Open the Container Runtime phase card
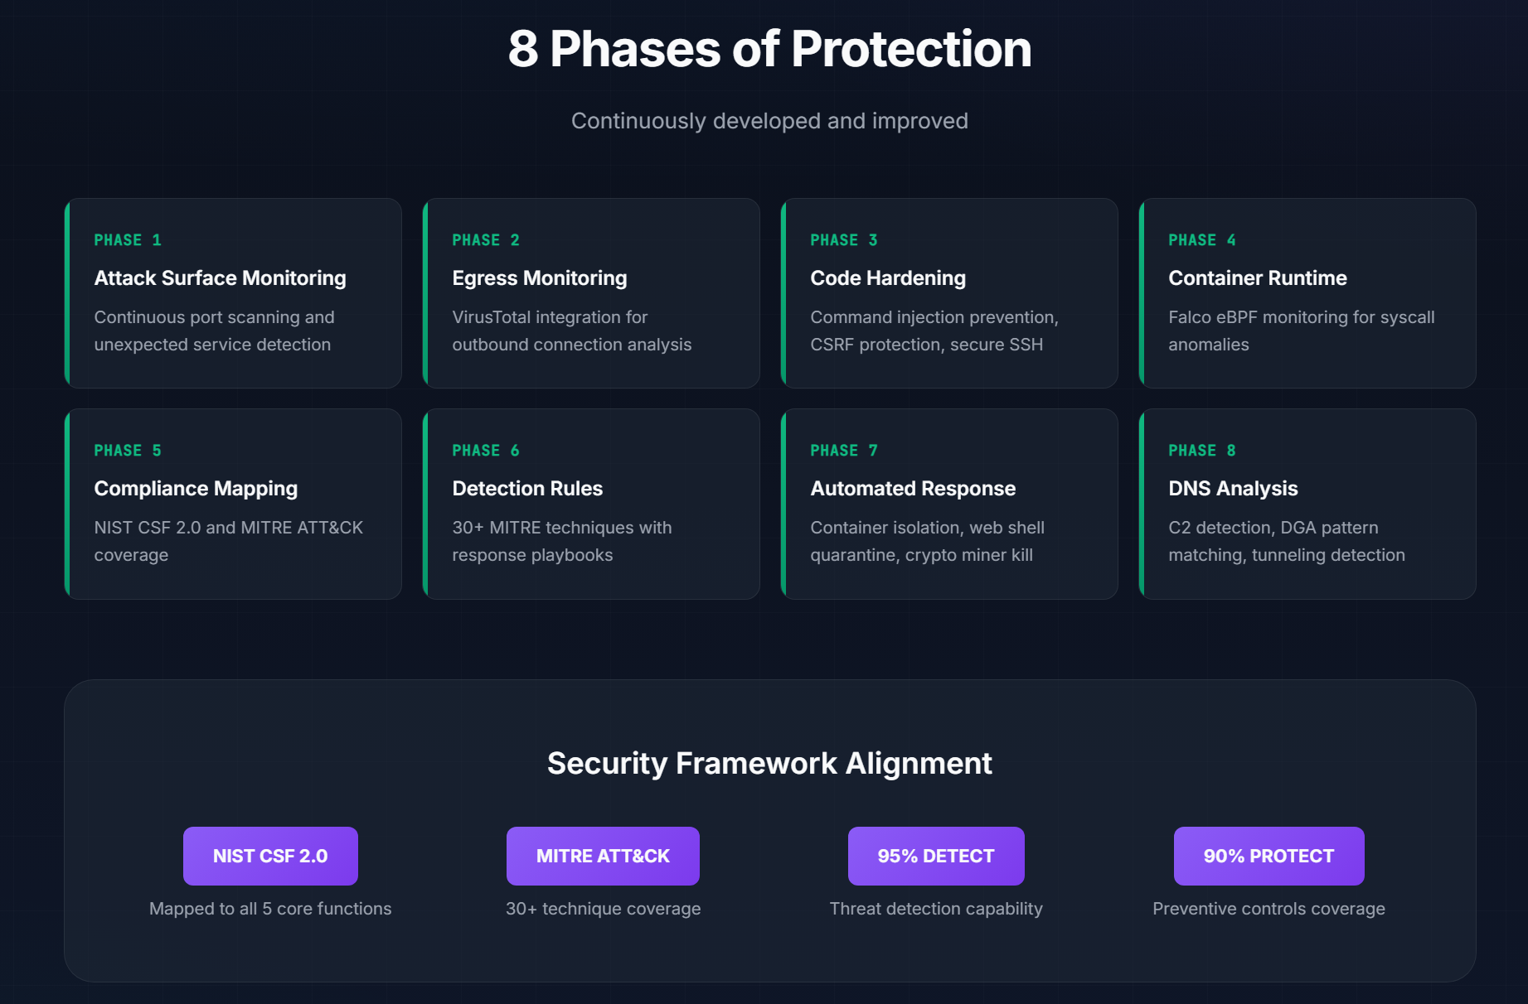This screenshot has height=1004, width=1528. (x=1307, y=293)
